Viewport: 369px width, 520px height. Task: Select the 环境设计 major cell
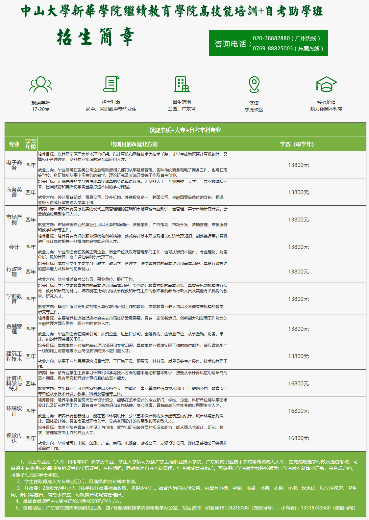[x=14, y=411]
